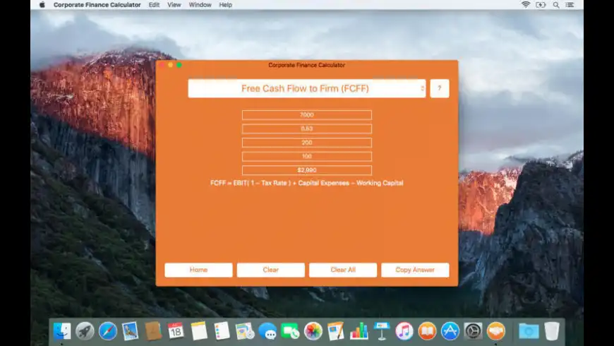Open Notification Center list icon
The image size is (614, 346).
570,5
